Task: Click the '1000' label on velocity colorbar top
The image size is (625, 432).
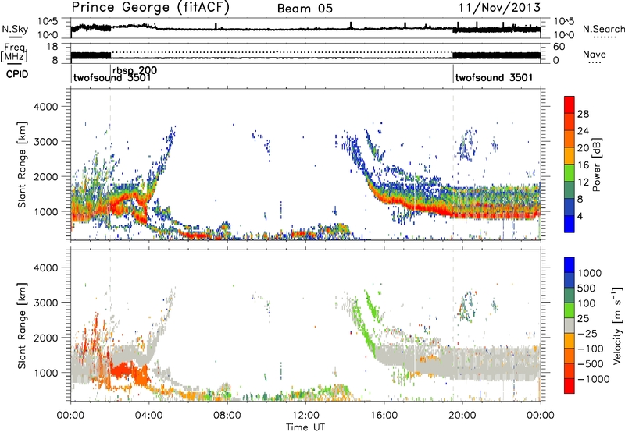Action: click(x=590, y=273)
